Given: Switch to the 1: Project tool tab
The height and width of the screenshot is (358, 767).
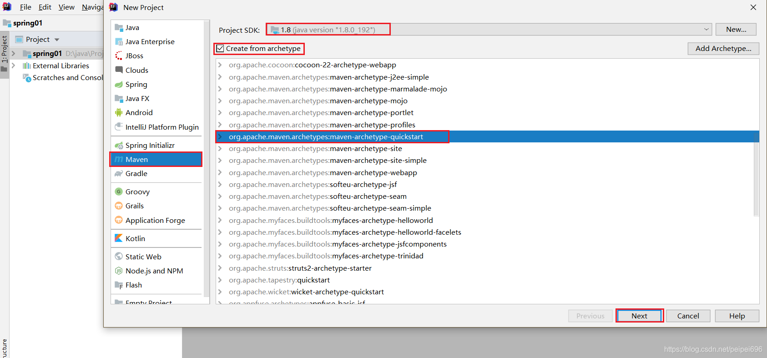Looking at the screenshot, I should (5, 54).
